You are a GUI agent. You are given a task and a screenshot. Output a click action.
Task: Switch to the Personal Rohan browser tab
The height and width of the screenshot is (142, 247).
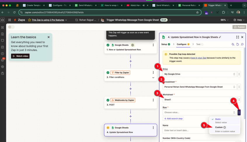[189, 5]
